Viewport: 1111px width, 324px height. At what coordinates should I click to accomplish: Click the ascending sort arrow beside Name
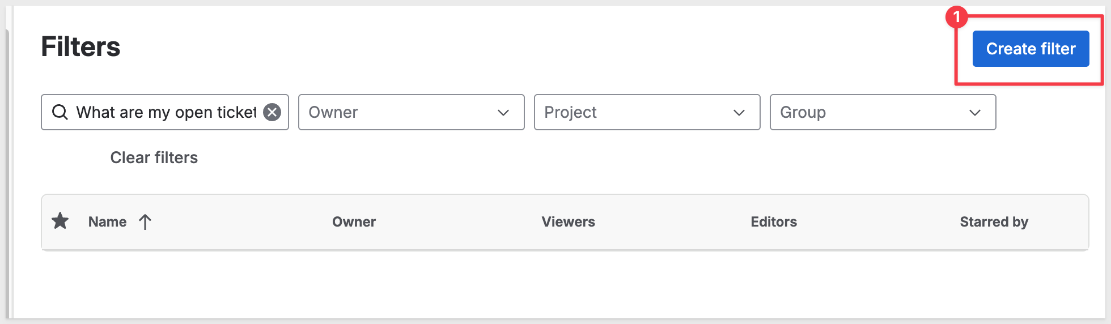(145, 222)
